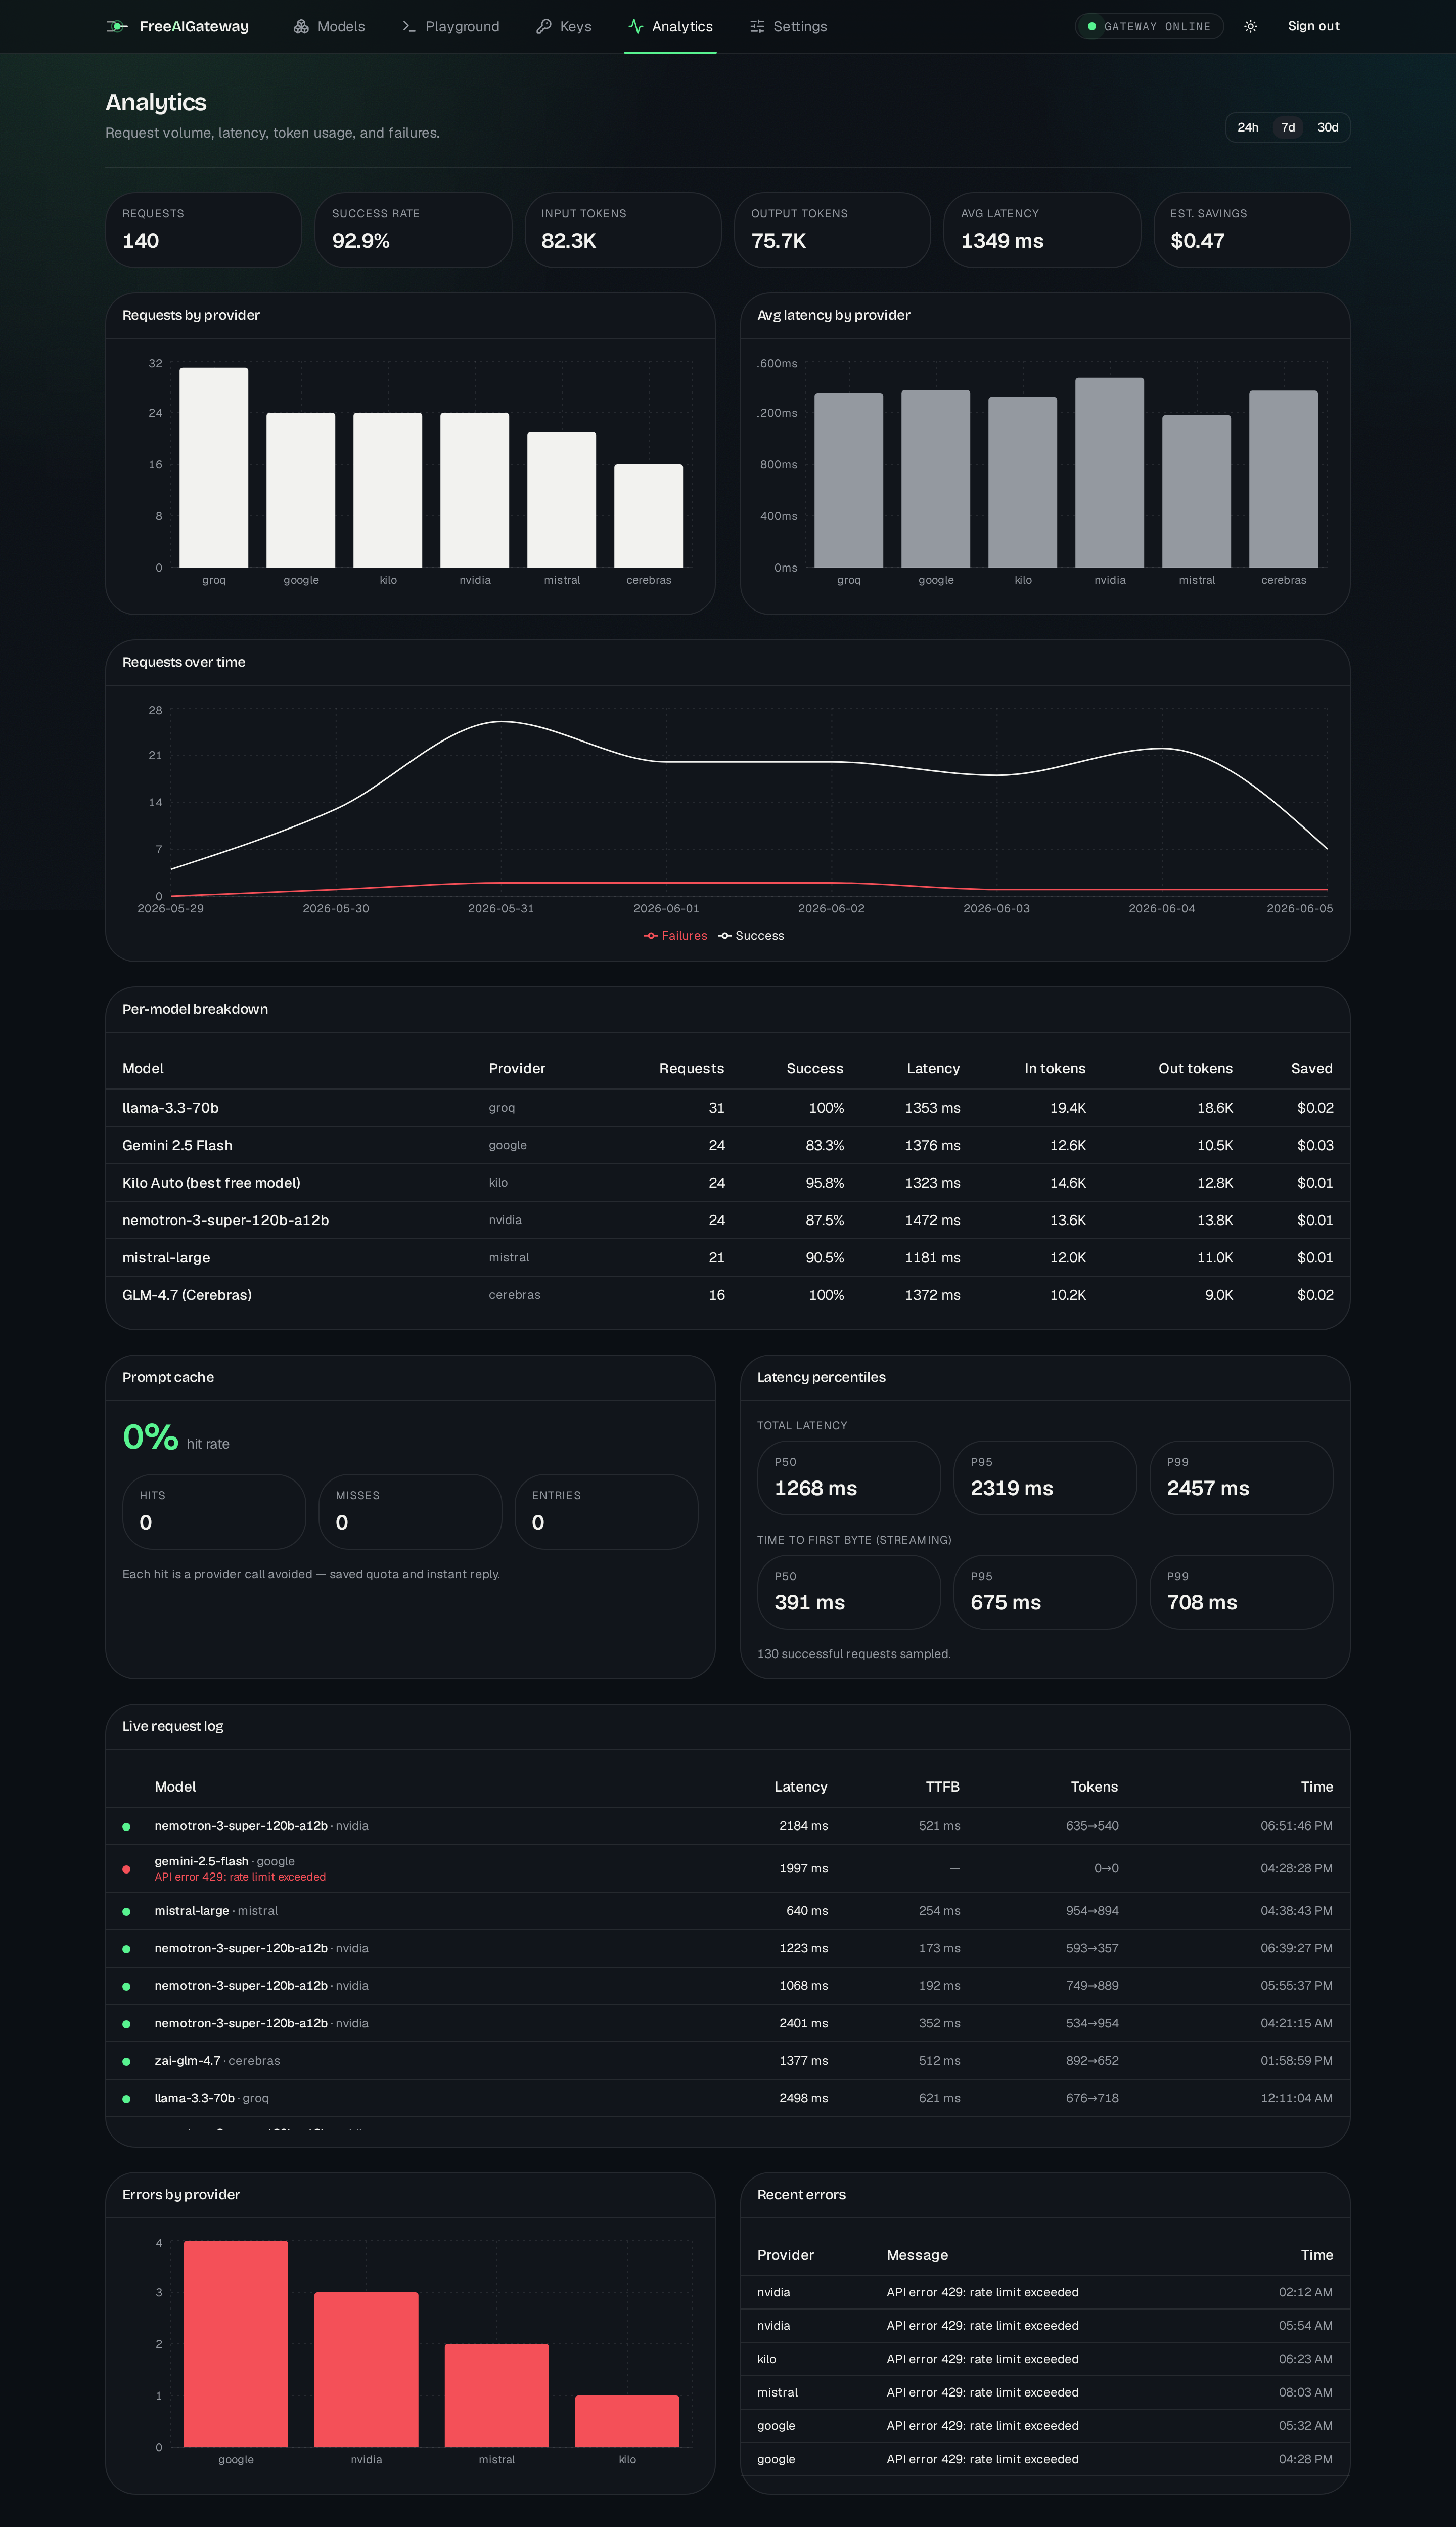Open the Models tab
This screenshot has height=2527, width=1456.
point(329,26)
